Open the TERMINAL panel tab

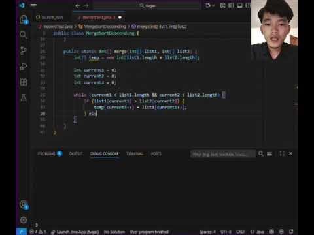point(135,154)
